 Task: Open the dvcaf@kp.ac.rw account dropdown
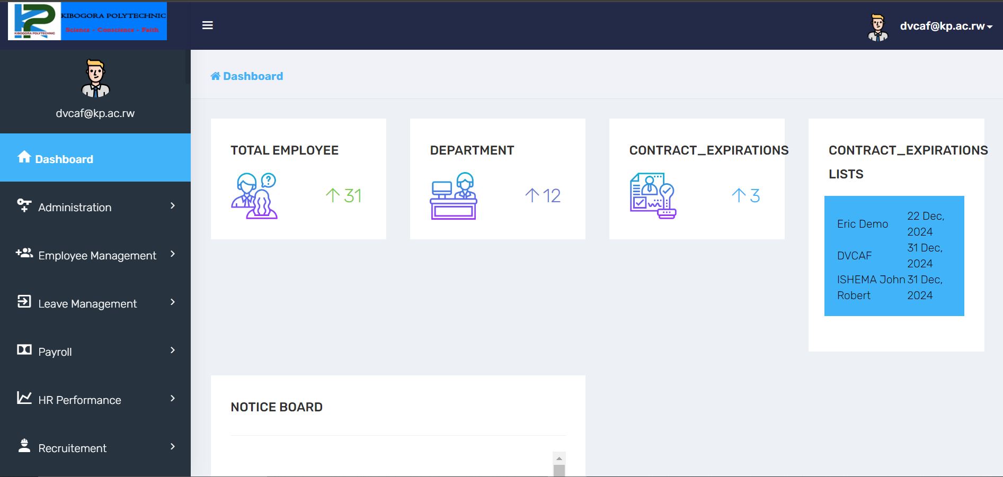coord(945,26)
